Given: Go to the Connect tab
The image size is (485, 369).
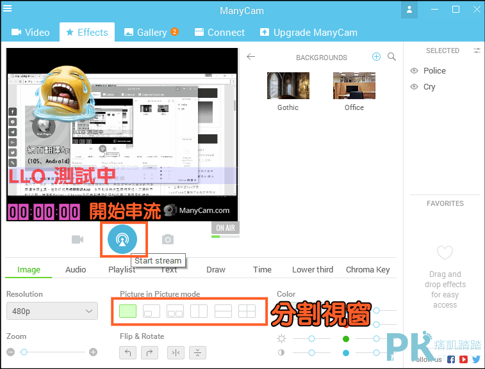Looking at the screenshot, I should click(219, 33).
